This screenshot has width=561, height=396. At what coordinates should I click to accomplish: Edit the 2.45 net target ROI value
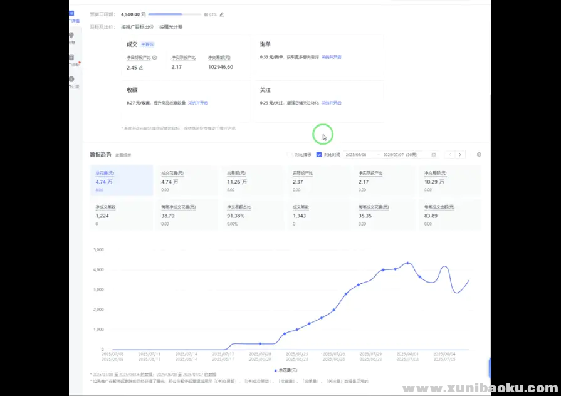click(141, 67)
